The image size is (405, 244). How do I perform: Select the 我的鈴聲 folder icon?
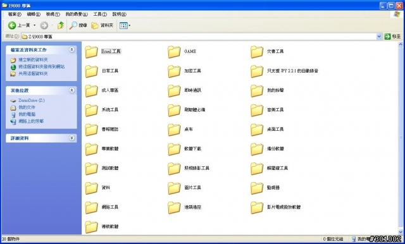click(257, 90)
